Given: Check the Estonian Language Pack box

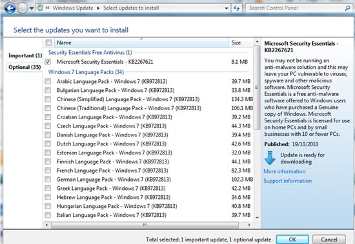Looking at the screenshot, I should [x=48, y=153].
